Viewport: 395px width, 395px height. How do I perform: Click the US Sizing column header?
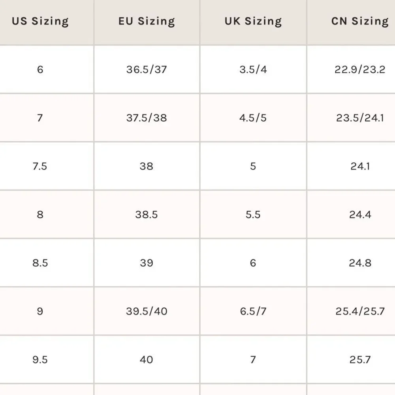(x=40, y=21)
